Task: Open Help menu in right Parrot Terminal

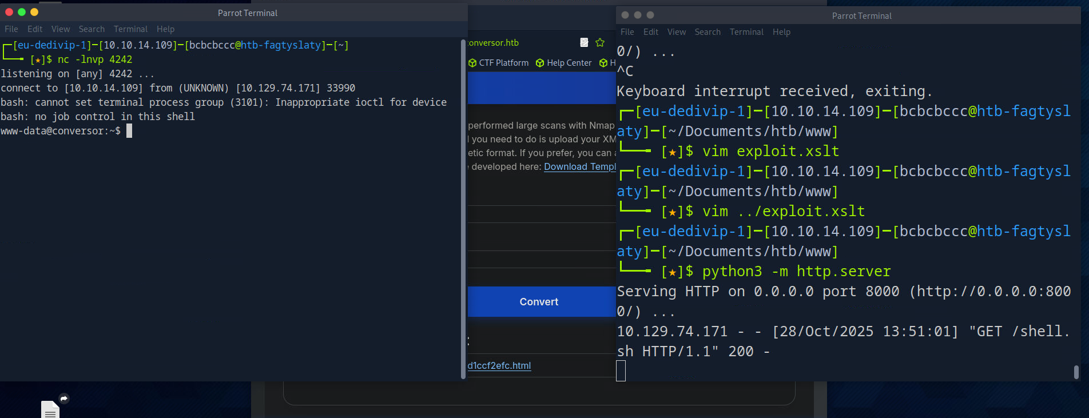Action: [x=781, y=32]
